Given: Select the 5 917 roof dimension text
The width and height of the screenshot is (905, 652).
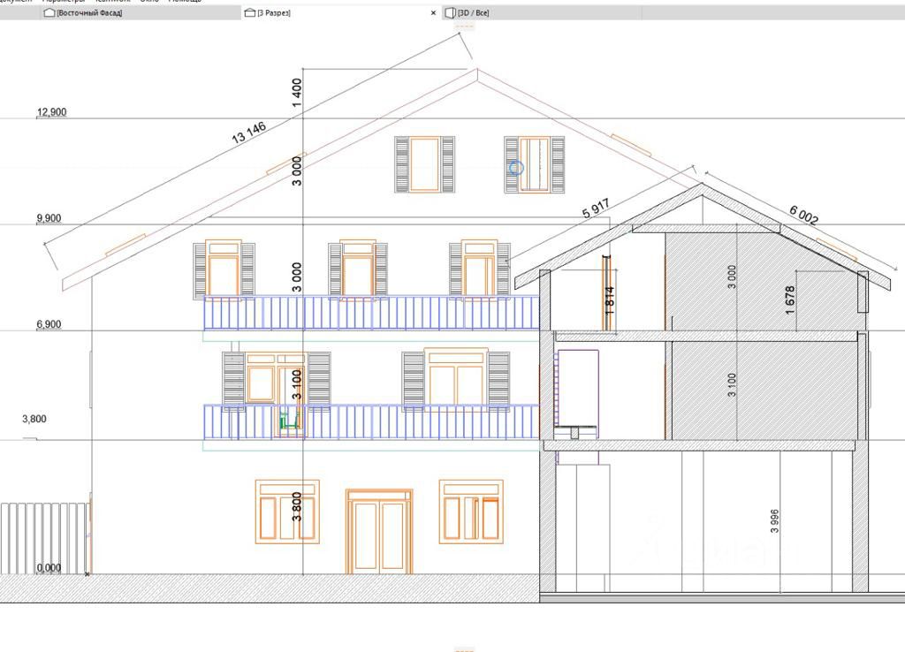Looking at the screenshot, I should tap(596, 208).
